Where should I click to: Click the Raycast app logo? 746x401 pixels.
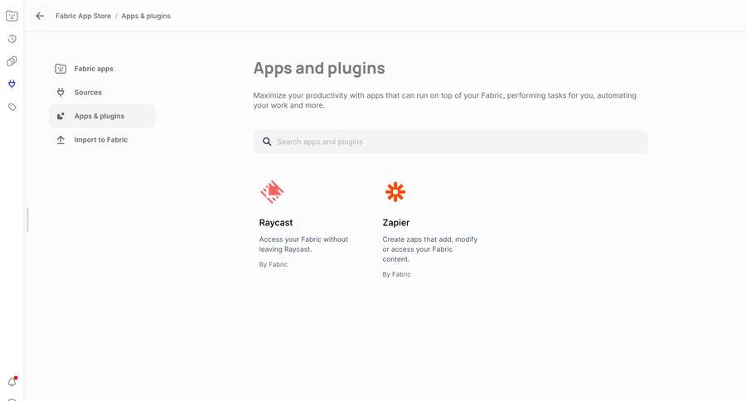[272, 192]
